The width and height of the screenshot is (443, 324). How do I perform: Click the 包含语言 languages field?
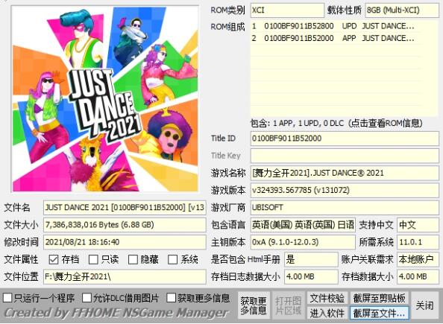tap(303, 225)
